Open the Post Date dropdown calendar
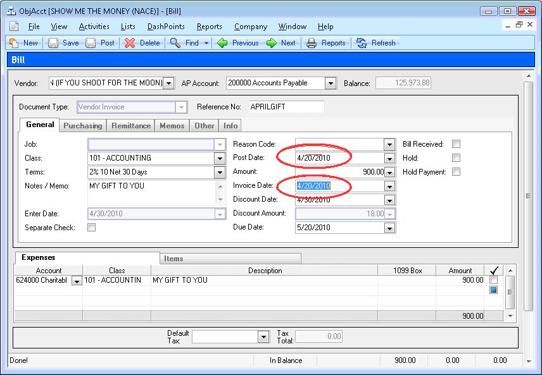The height and width of the screenshot is (375, 542). [389, 158]
